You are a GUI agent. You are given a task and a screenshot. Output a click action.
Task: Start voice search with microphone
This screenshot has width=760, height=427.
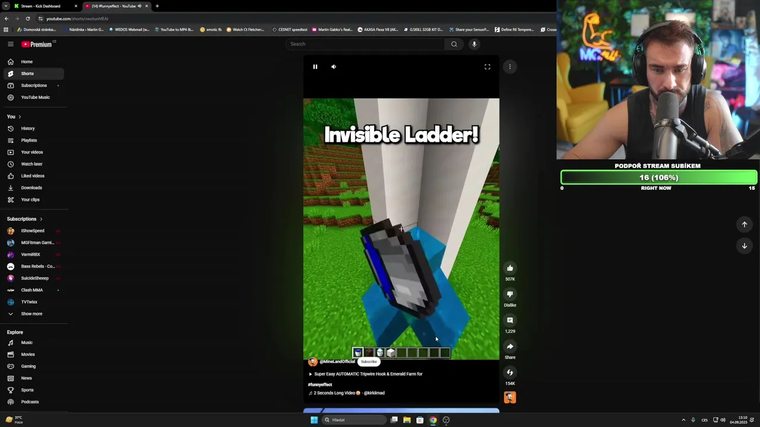click(x=474, y=44)
